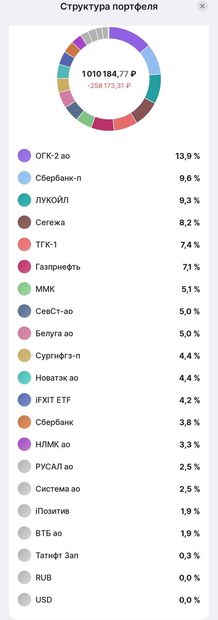This screenshot has height=620, width=218.
Task: Click the purple ОГК-2 ао color circle
Action: (24, 156)
